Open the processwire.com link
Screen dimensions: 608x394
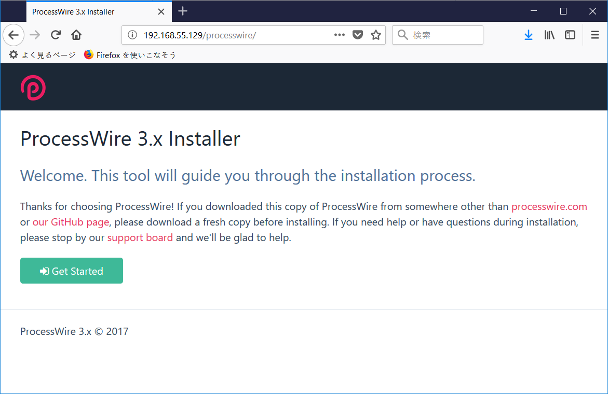(x=549, y=206)
